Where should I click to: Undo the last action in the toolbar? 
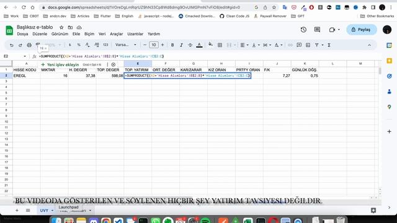pos(11,45)
